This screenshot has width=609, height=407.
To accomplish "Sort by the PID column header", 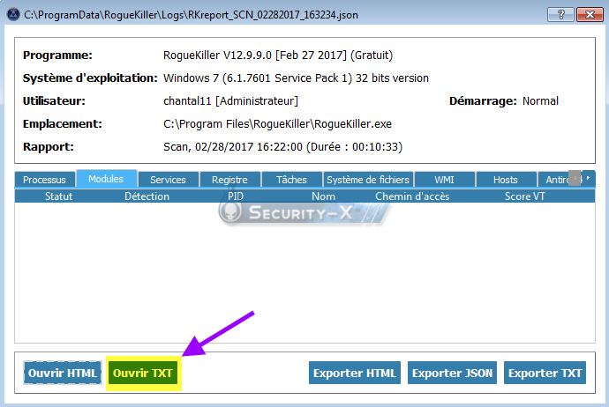I will (236, 196).
